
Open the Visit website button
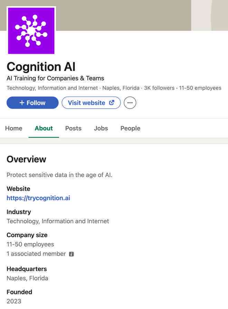point(91,103)
